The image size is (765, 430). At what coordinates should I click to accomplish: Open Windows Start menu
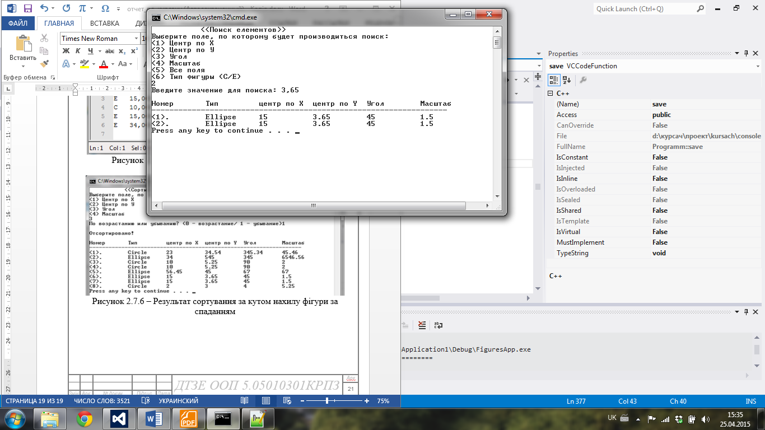point(15,418)
